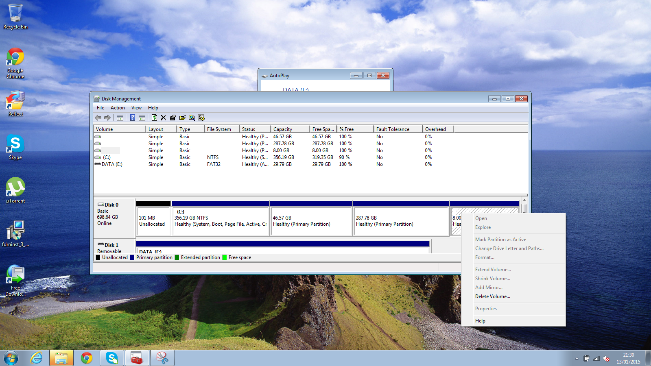Viewport: 651px width, 366px height.
Task: Select Help in the context menu
Action: point(480,321)
